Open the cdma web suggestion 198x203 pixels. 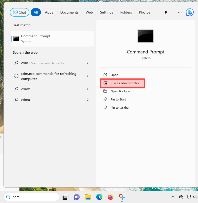coord(52,100)
